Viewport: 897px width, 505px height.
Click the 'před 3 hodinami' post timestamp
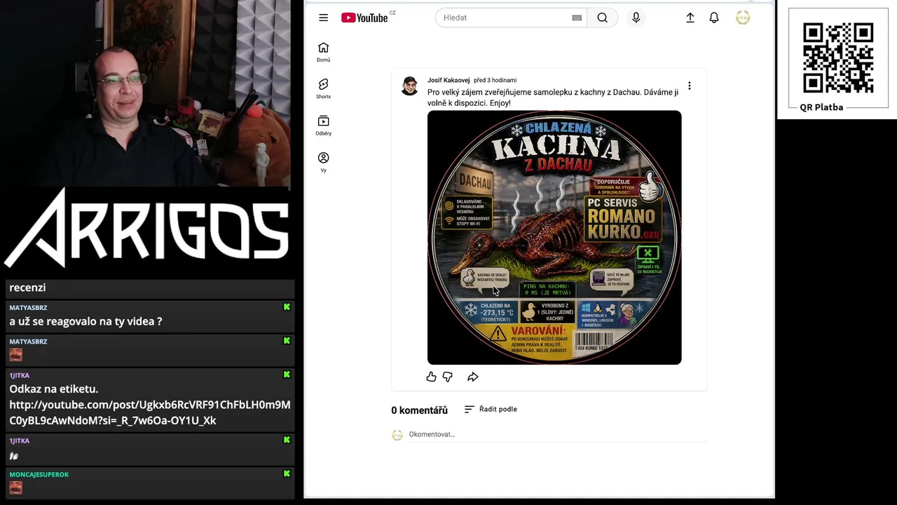coord(495,80)
